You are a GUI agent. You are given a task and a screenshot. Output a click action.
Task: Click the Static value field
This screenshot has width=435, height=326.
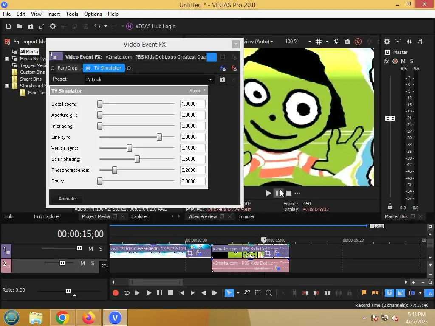point(192,181)
